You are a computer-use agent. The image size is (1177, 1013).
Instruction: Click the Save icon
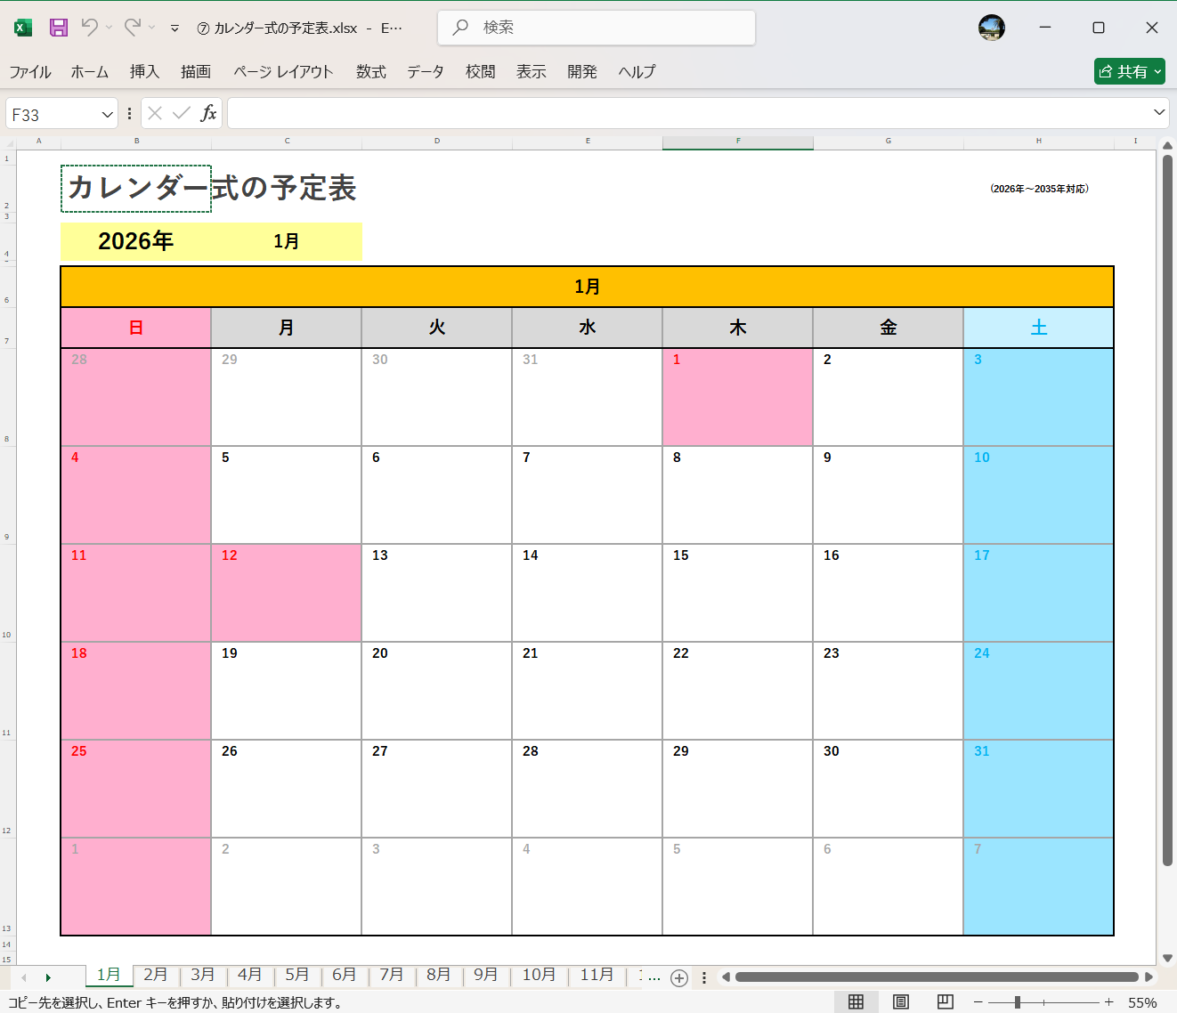click(x=58, y=27)
